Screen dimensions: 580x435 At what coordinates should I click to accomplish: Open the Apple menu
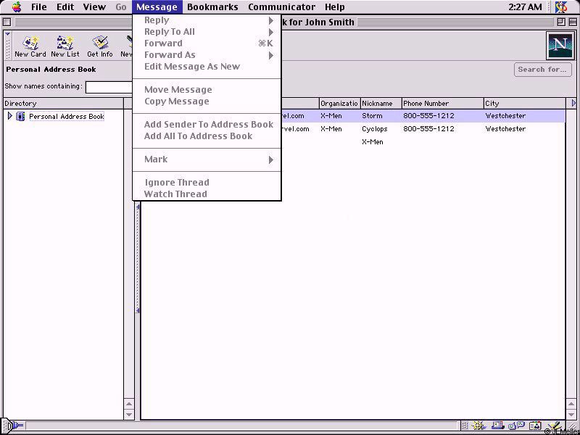coord(17,7)
